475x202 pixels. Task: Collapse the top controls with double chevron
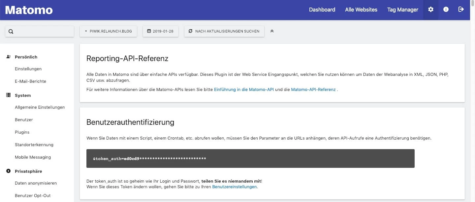(272, 31)
